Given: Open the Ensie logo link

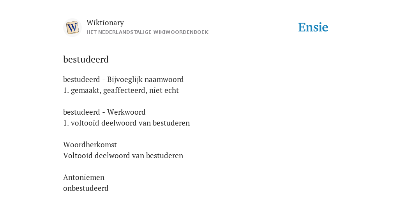Looking at the screenshot, I should pyautogui.click(x=313, y=27).
